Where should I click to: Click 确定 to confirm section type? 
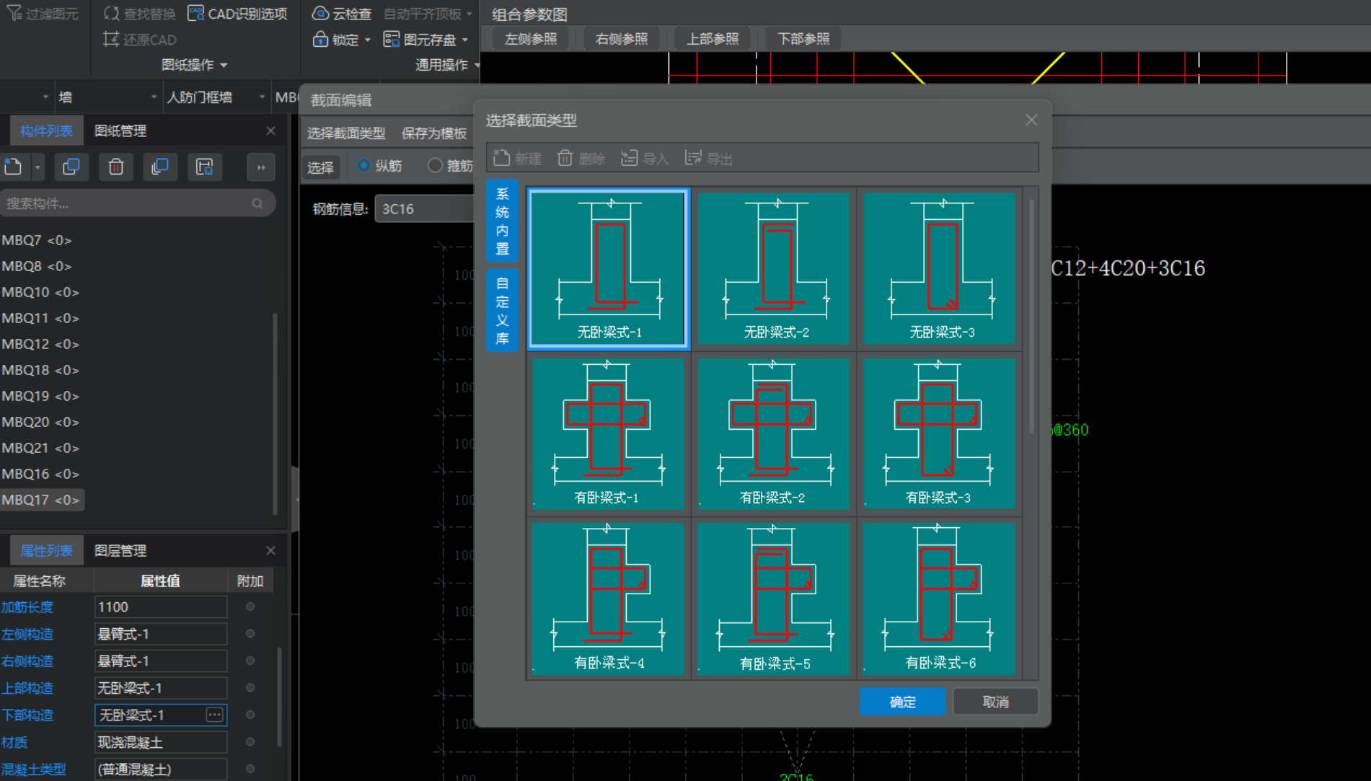902,701
